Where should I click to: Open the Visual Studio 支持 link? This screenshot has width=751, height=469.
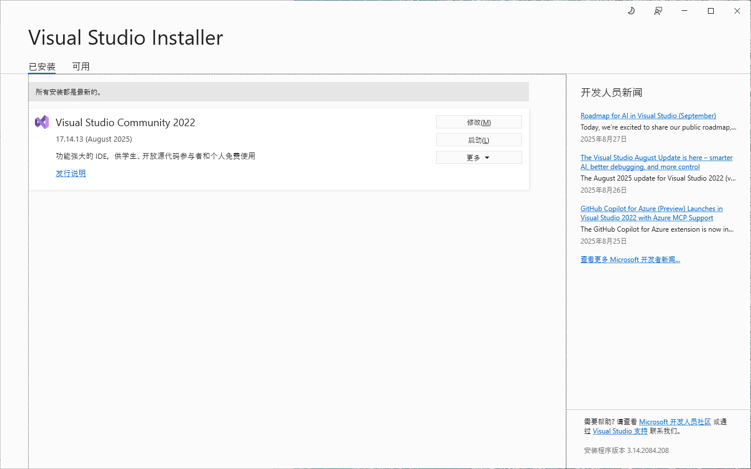(x=620, y=431)
